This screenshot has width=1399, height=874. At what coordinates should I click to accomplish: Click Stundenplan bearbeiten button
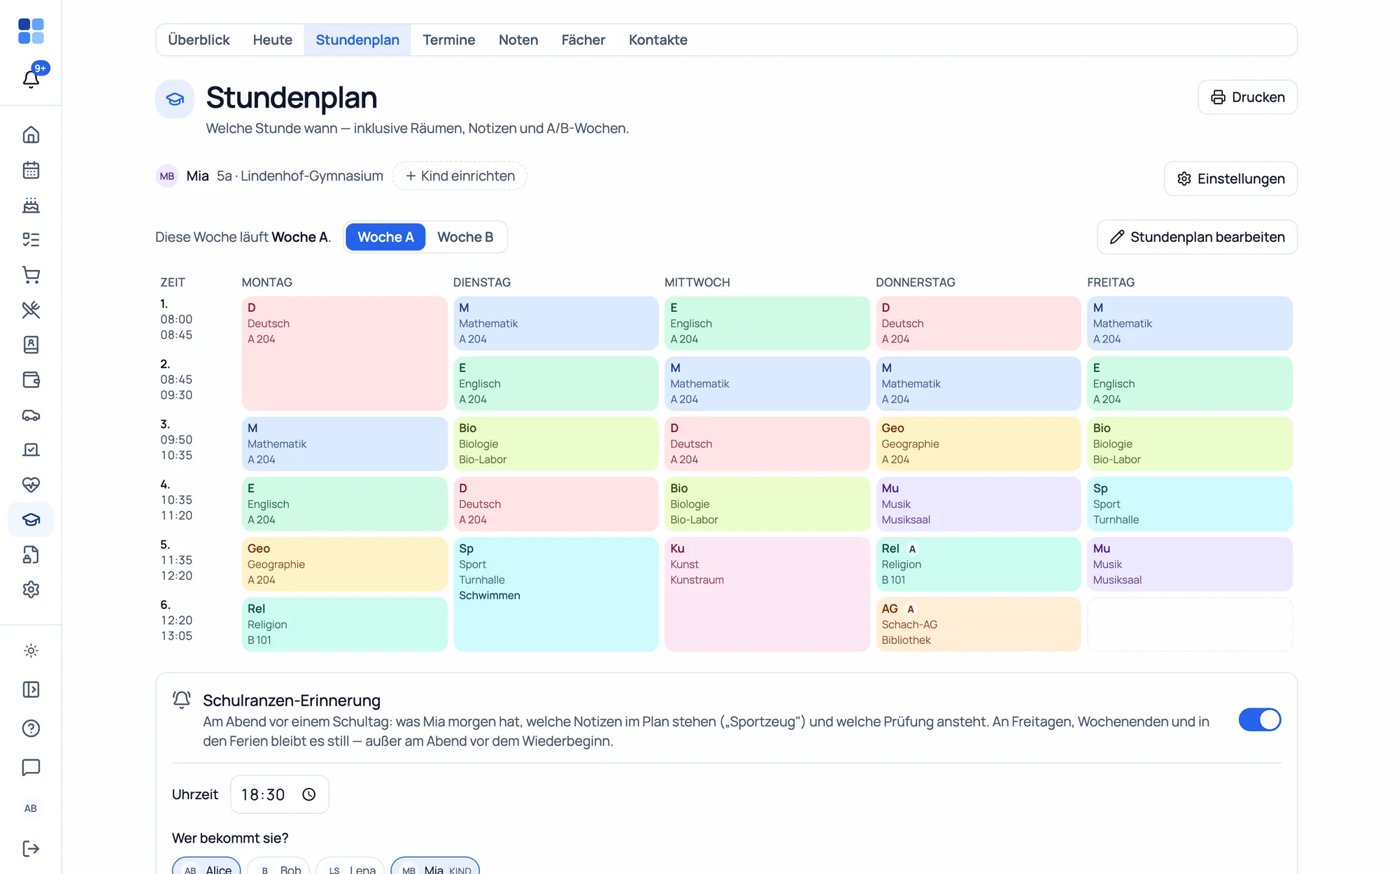(x=1197, y=237)
